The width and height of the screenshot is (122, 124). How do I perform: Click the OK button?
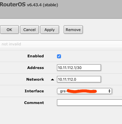9,30
